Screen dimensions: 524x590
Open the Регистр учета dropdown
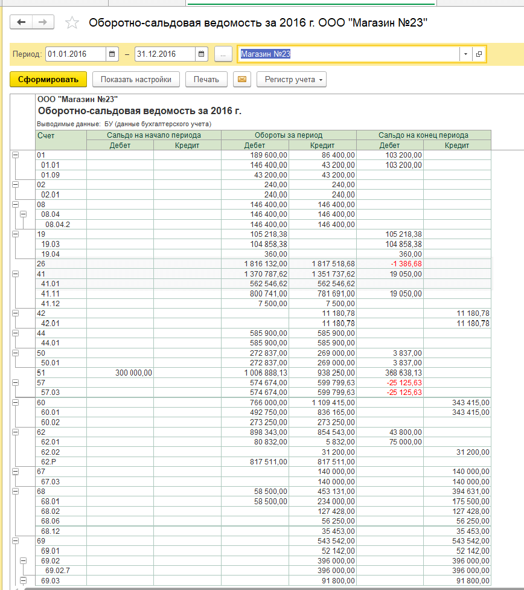pos(291,80)
